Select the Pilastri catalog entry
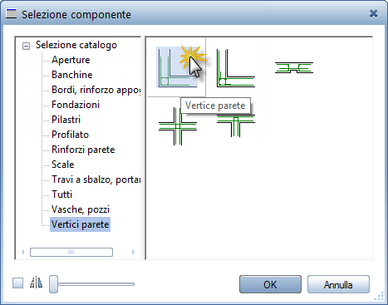Image resolution: width=388 pixels, height=305 pixels. click(66, 120)
